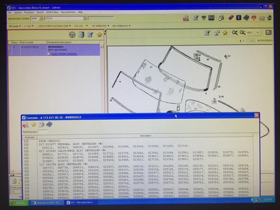
Task: Click the red car on lift icon
Action: pos(254,17)
